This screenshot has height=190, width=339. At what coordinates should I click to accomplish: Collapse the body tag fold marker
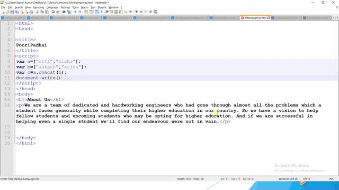pos(15,94)
